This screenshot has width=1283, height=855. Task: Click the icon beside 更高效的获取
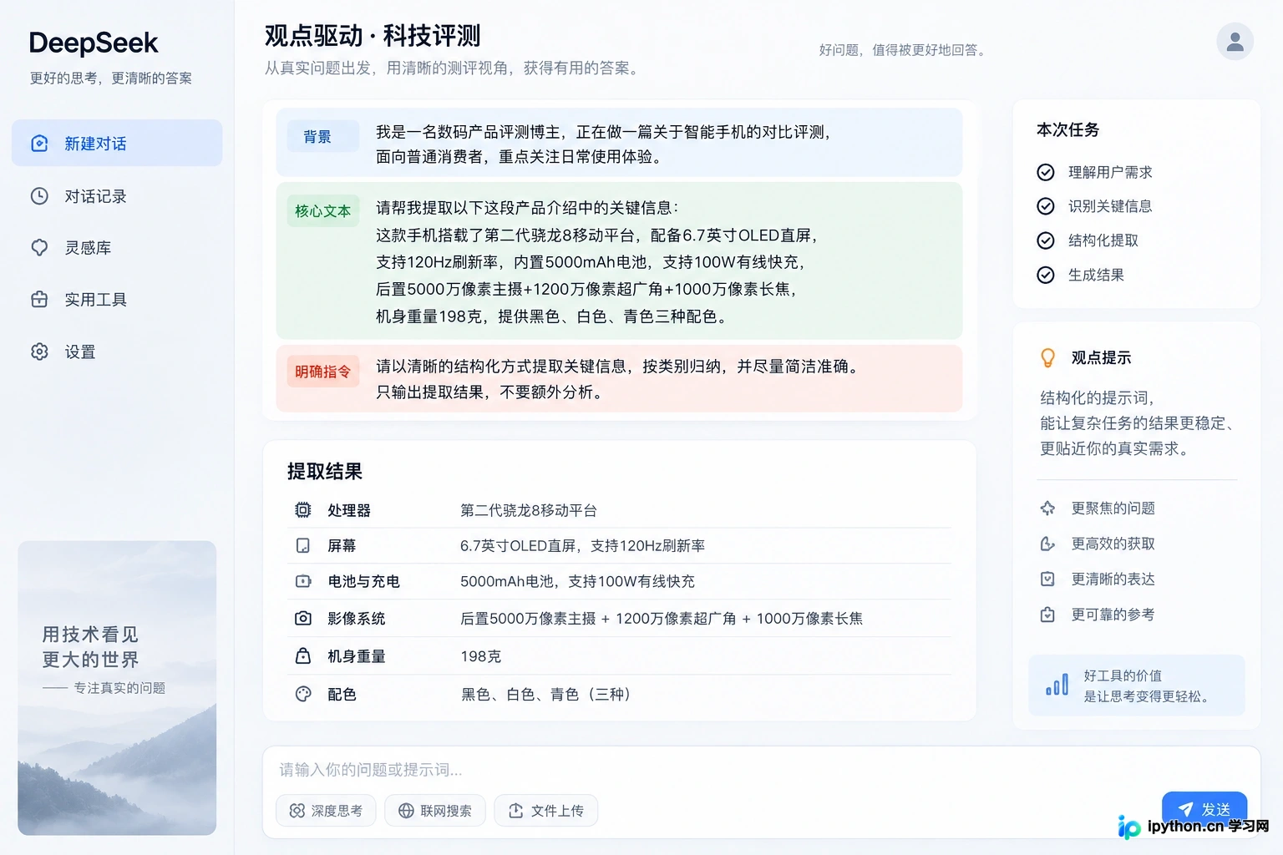[x=1047, y=544]
